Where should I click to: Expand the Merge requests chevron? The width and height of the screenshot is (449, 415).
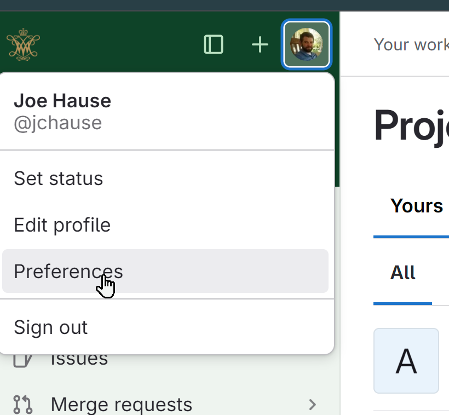click(x=313, y=405)
